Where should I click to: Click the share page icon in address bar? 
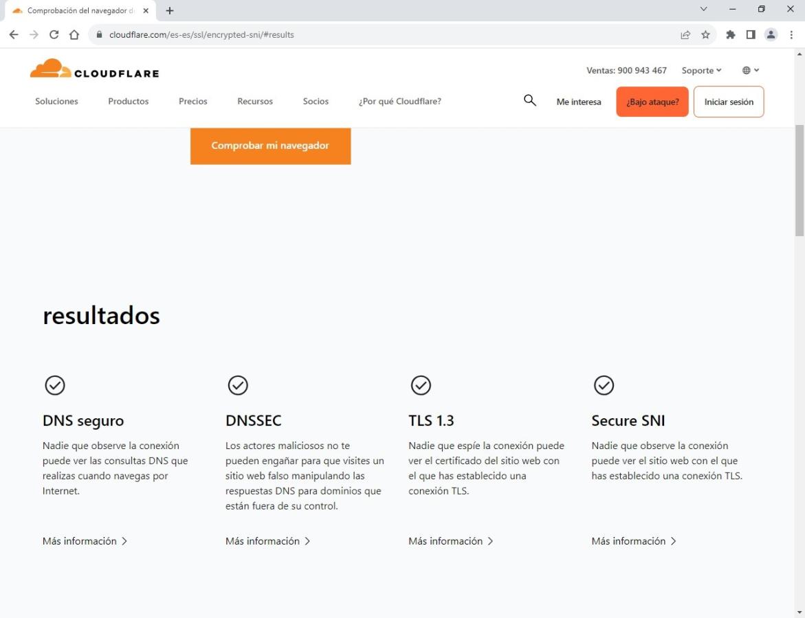(x=685, y=34)
